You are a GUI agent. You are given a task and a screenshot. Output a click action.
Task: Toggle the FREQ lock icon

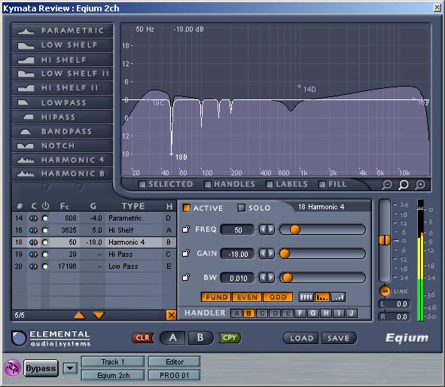point(186,229)
